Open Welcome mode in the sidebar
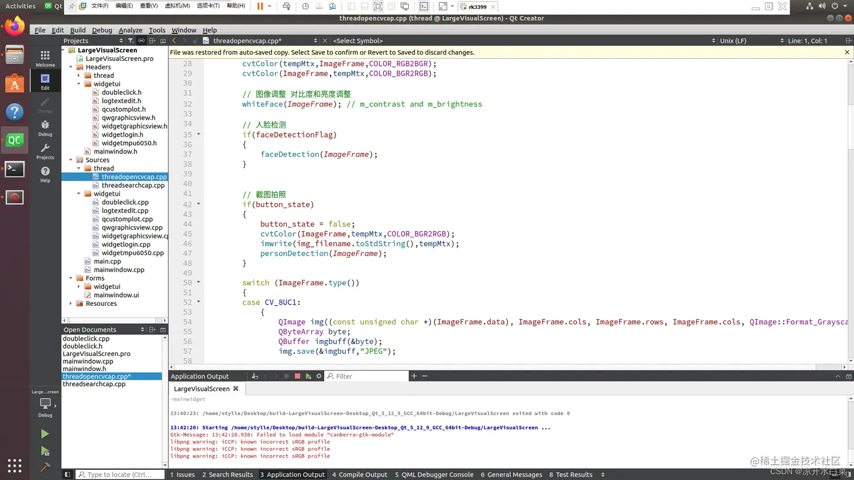This screenshot has height=480, width=854. 45,58
